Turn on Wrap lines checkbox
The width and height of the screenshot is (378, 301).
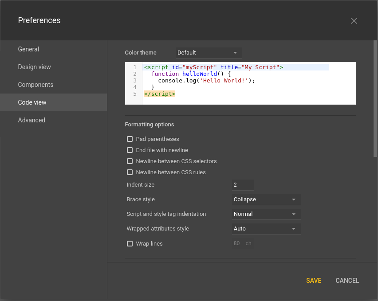tap(130, 243)
